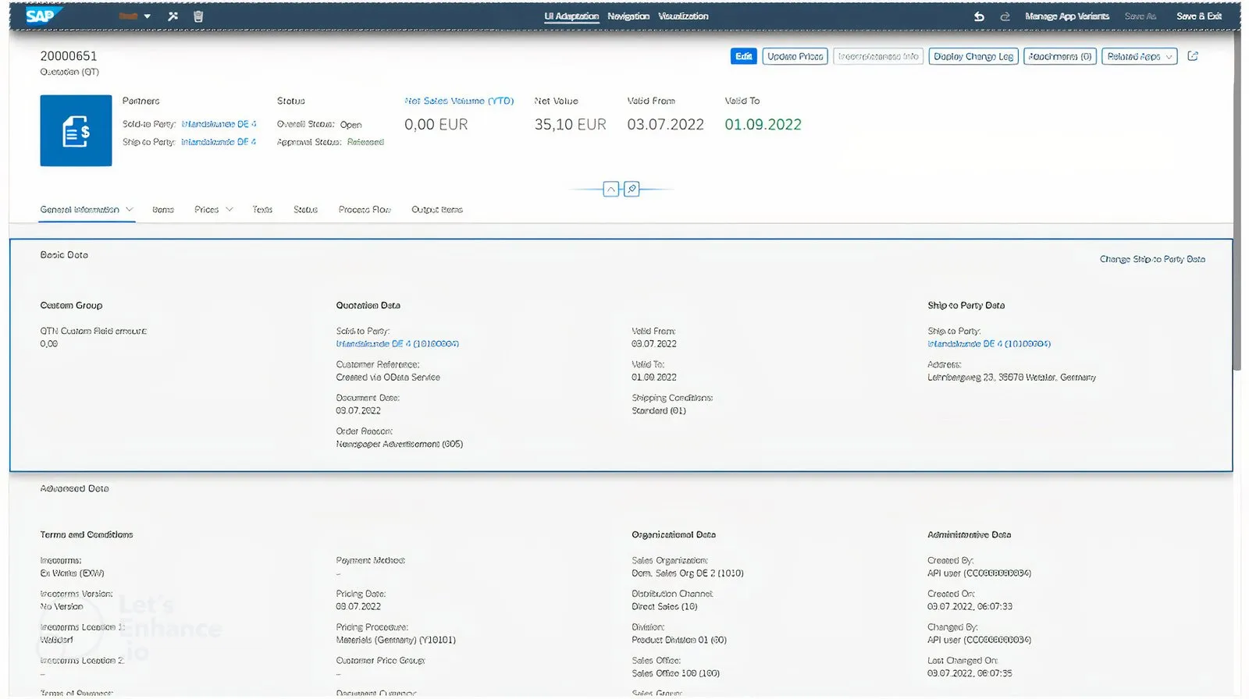Click the share icon in header
The height and width of the screenshot is (699, 1249).
pyautogui.click(x=1193, y=56)
